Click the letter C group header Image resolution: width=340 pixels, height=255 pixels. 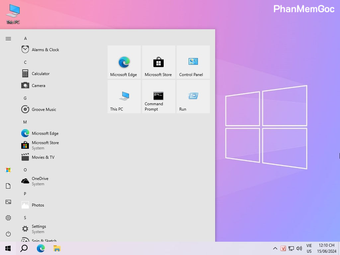click(25, 62)
